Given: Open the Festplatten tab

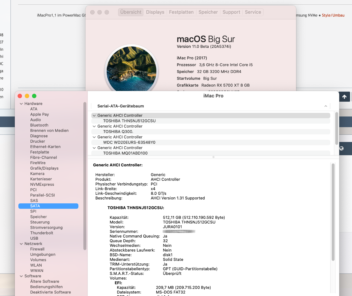Looking at the screenshot, I should [x=181, y=12].
